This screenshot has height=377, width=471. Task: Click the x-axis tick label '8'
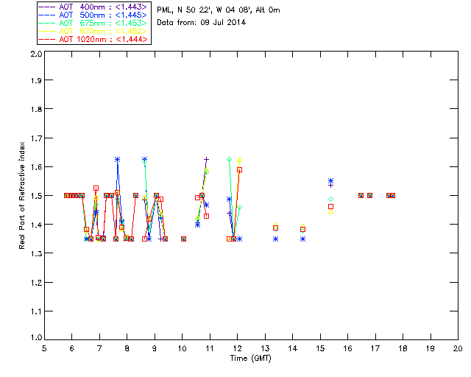[x=127, y=348]
